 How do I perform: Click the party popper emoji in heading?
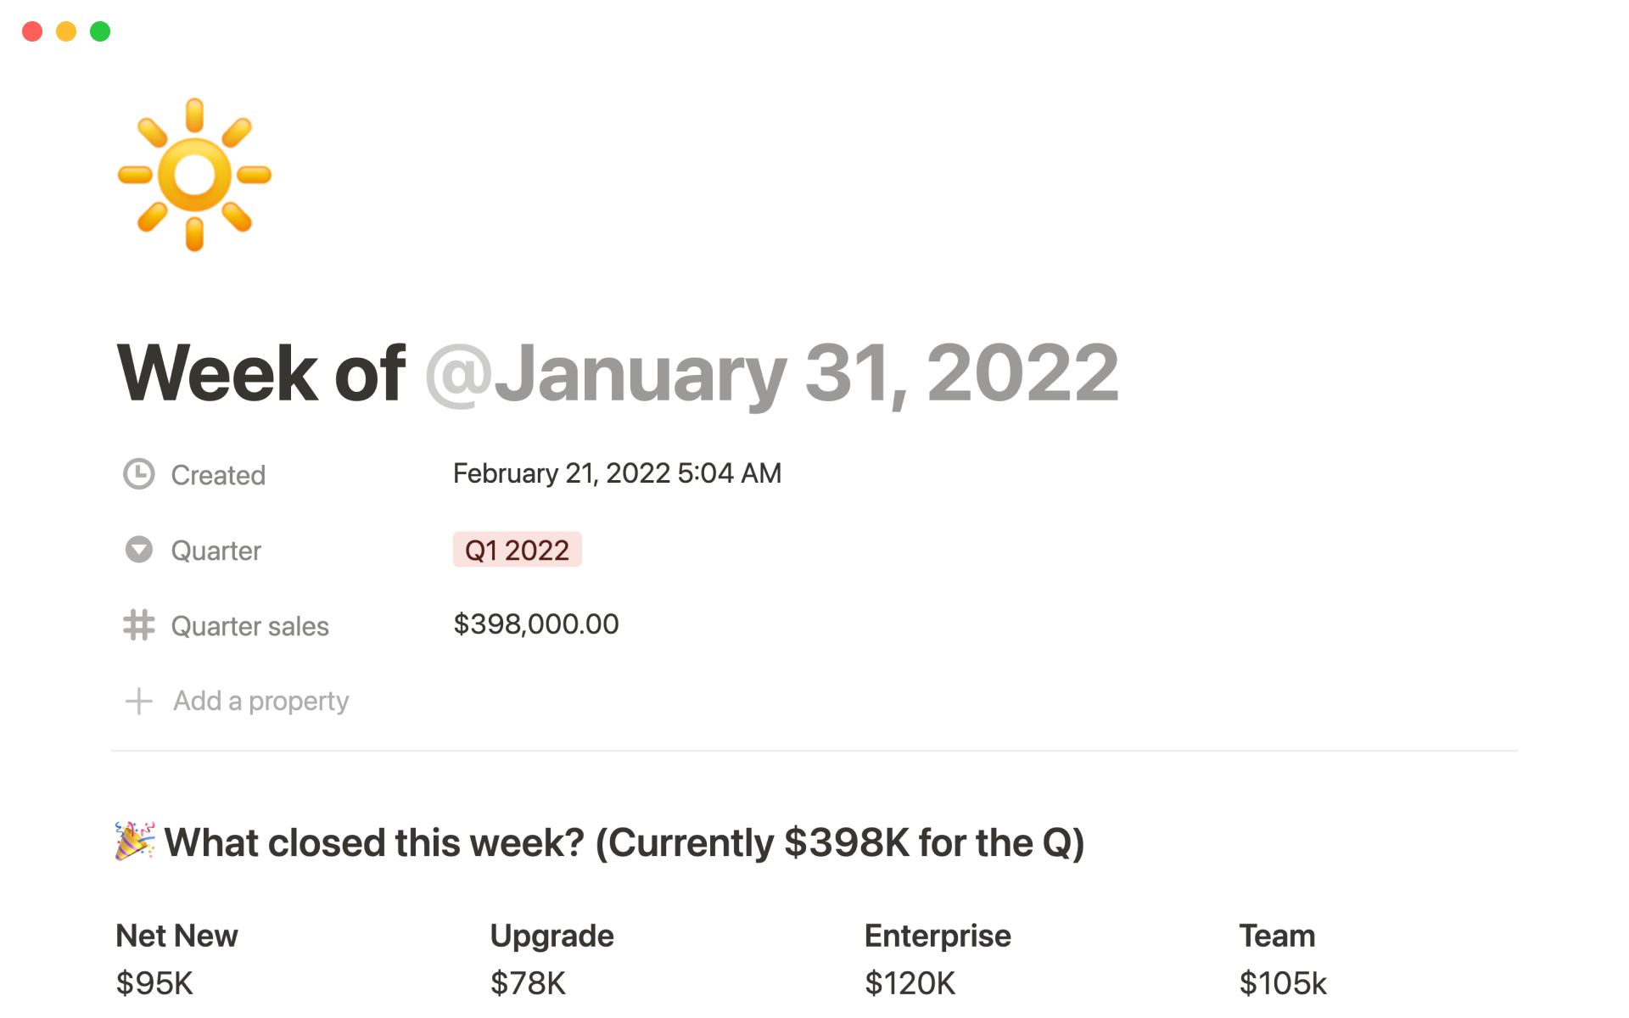135,841
